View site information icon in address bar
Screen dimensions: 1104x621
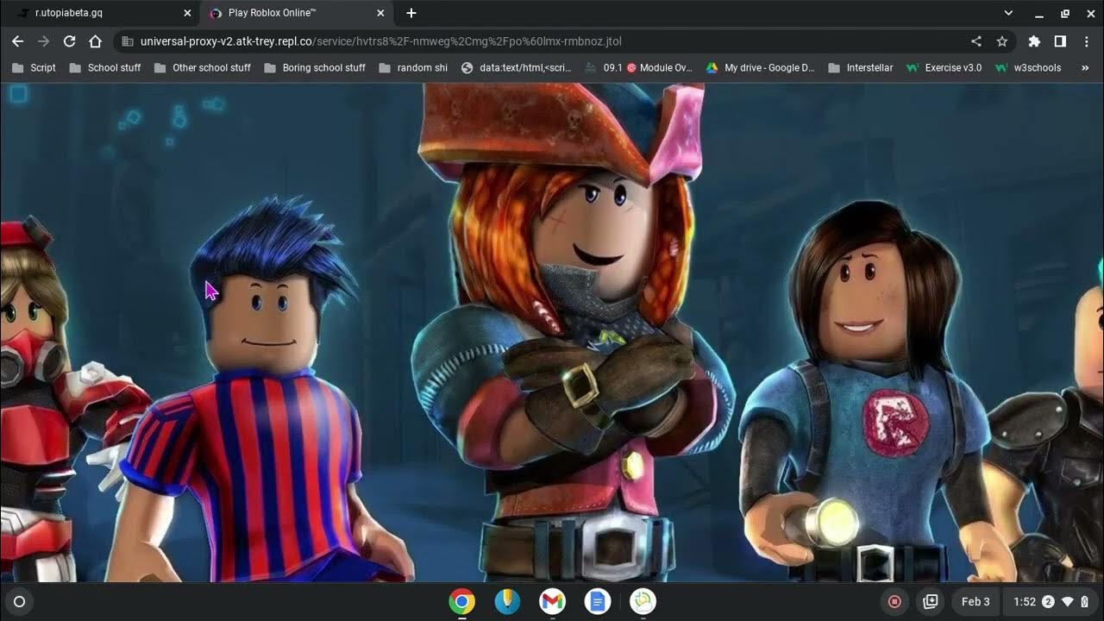(x=128, y=41)
